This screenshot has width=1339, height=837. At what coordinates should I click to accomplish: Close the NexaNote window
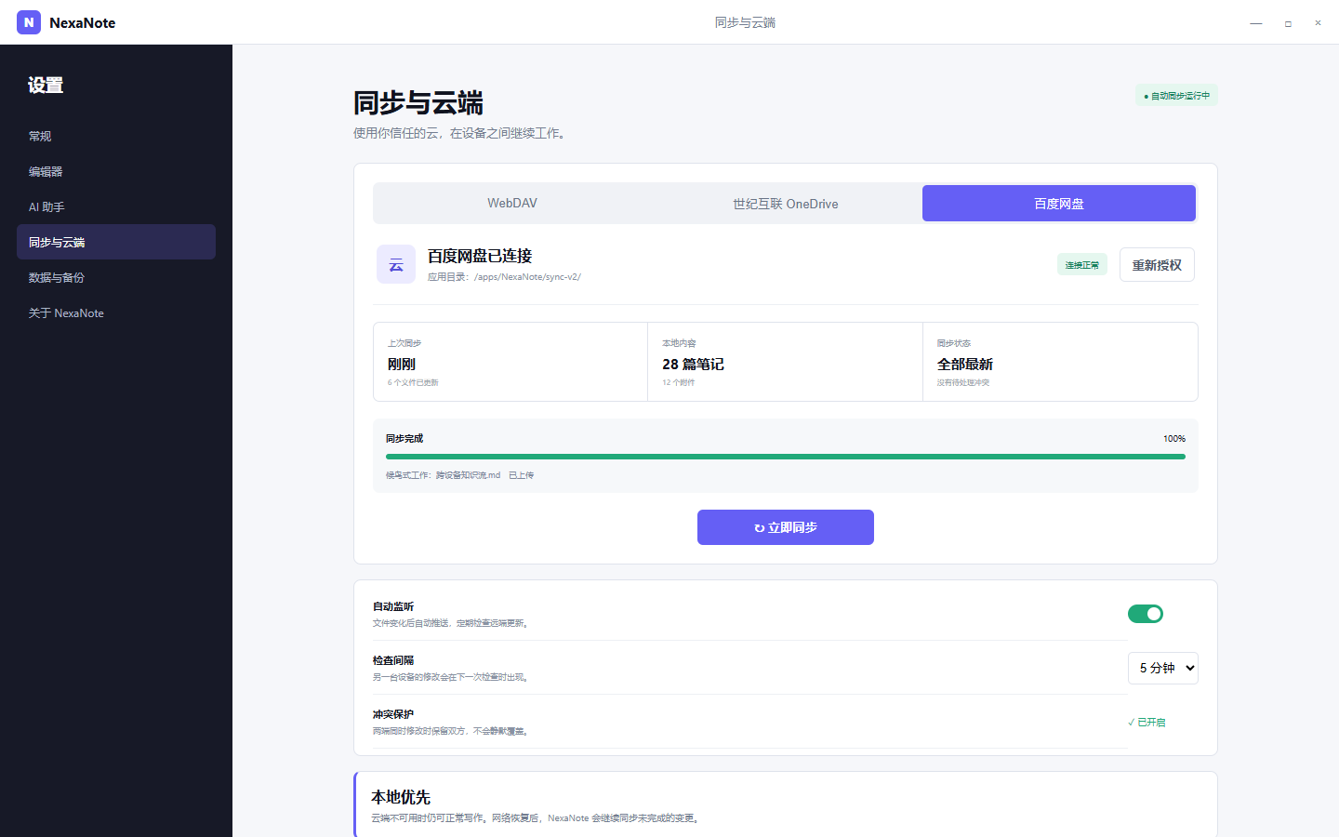click(1318, 22)
